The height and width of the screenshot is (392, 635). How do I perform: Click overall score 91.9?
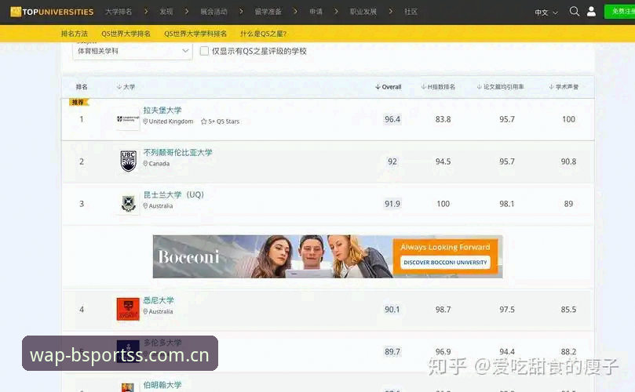pyautogui.click(x=392, y=204)
